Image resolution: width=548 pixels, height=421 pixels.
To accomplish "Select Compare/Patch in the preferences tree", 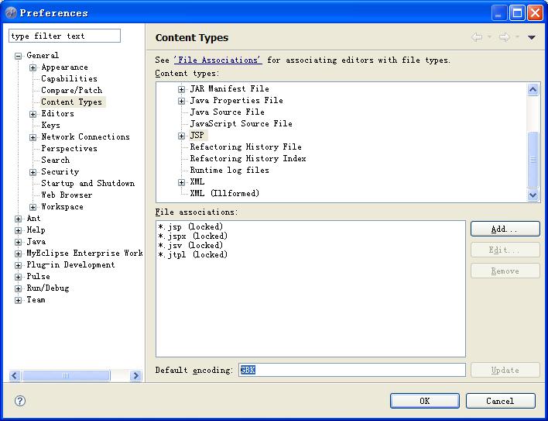I will click(x=72, y=90).
